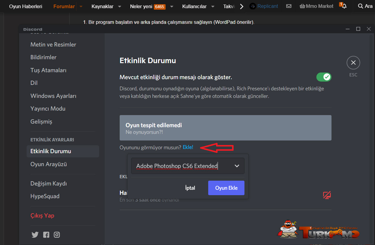Viewport: 375px width, 245px height.
Task: Open the Oyun Haberleri forum menu
Action: click(x=26, y=6)
